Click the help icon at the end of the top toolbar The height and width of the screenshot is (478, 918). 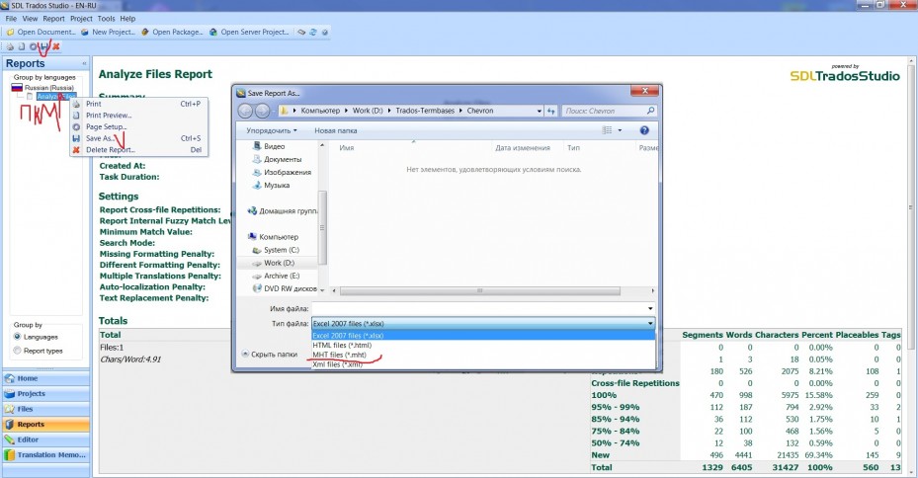pos(325,33)
